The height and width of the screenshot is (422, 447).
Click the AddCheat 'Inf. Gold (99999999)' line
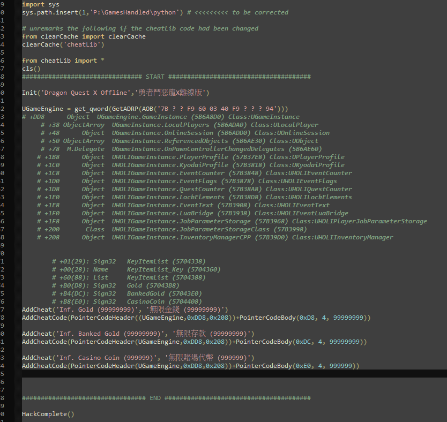click(x=125, y=310)
